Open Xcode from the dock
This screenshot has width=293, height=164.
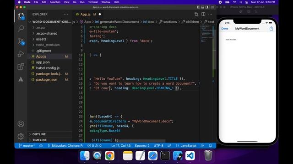[178, 155]
